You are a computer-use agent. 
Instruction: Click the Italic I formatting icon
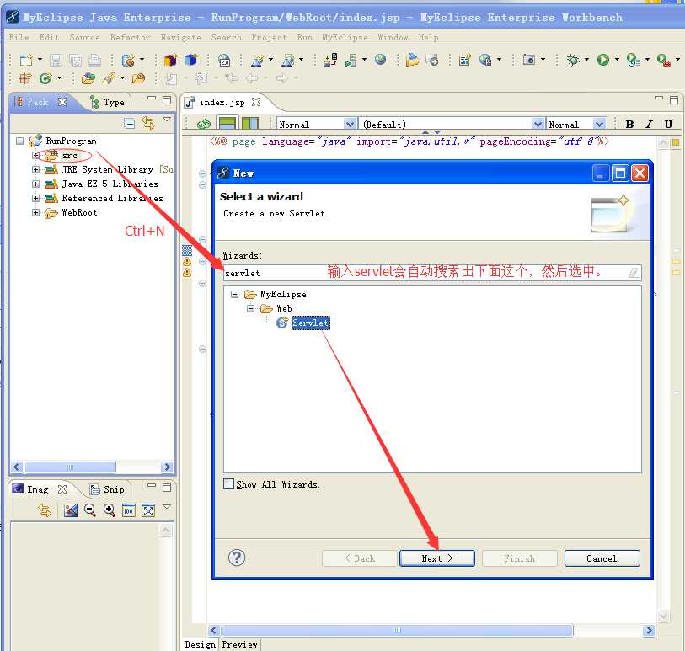point(649,125)
